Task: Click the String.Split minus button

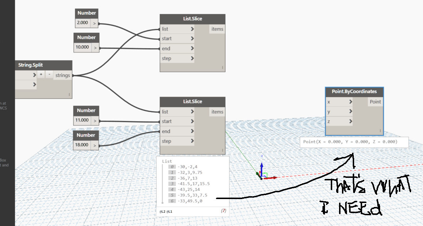Action: [49, 74]
